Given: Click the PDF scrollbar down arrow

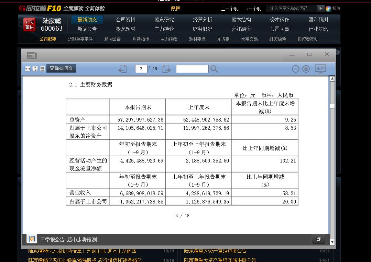Looking at the screenshot, I should tap(332, 242).
